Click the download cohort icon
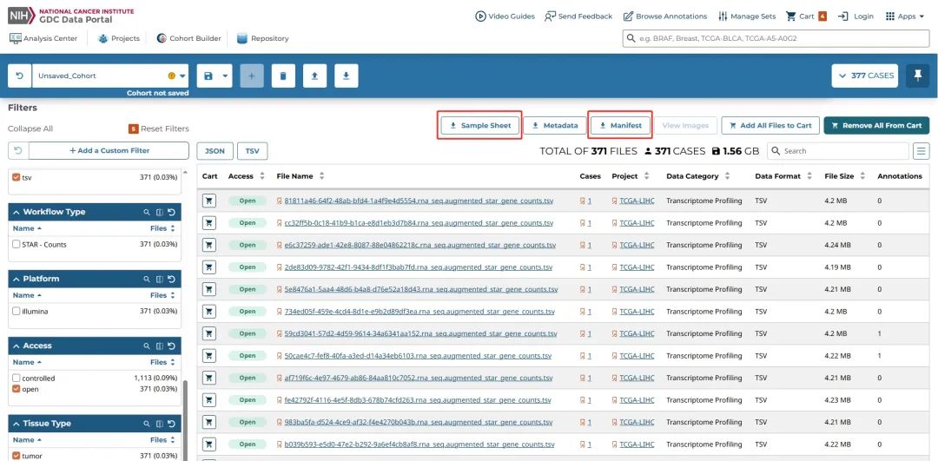The width and height of the screenshot is (938, 461). [x=345, y=76]
